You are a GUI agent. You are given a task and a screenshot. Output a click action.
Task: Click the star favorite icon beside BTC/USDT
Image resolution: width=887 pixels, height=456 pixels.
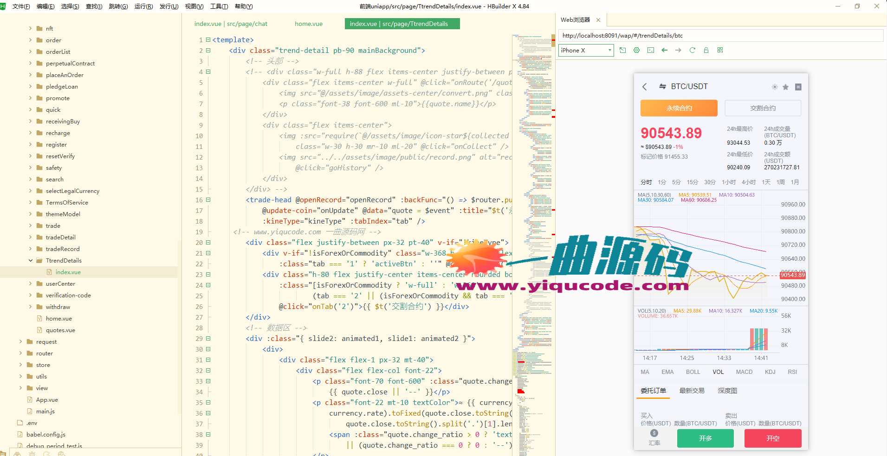[785, 87]
